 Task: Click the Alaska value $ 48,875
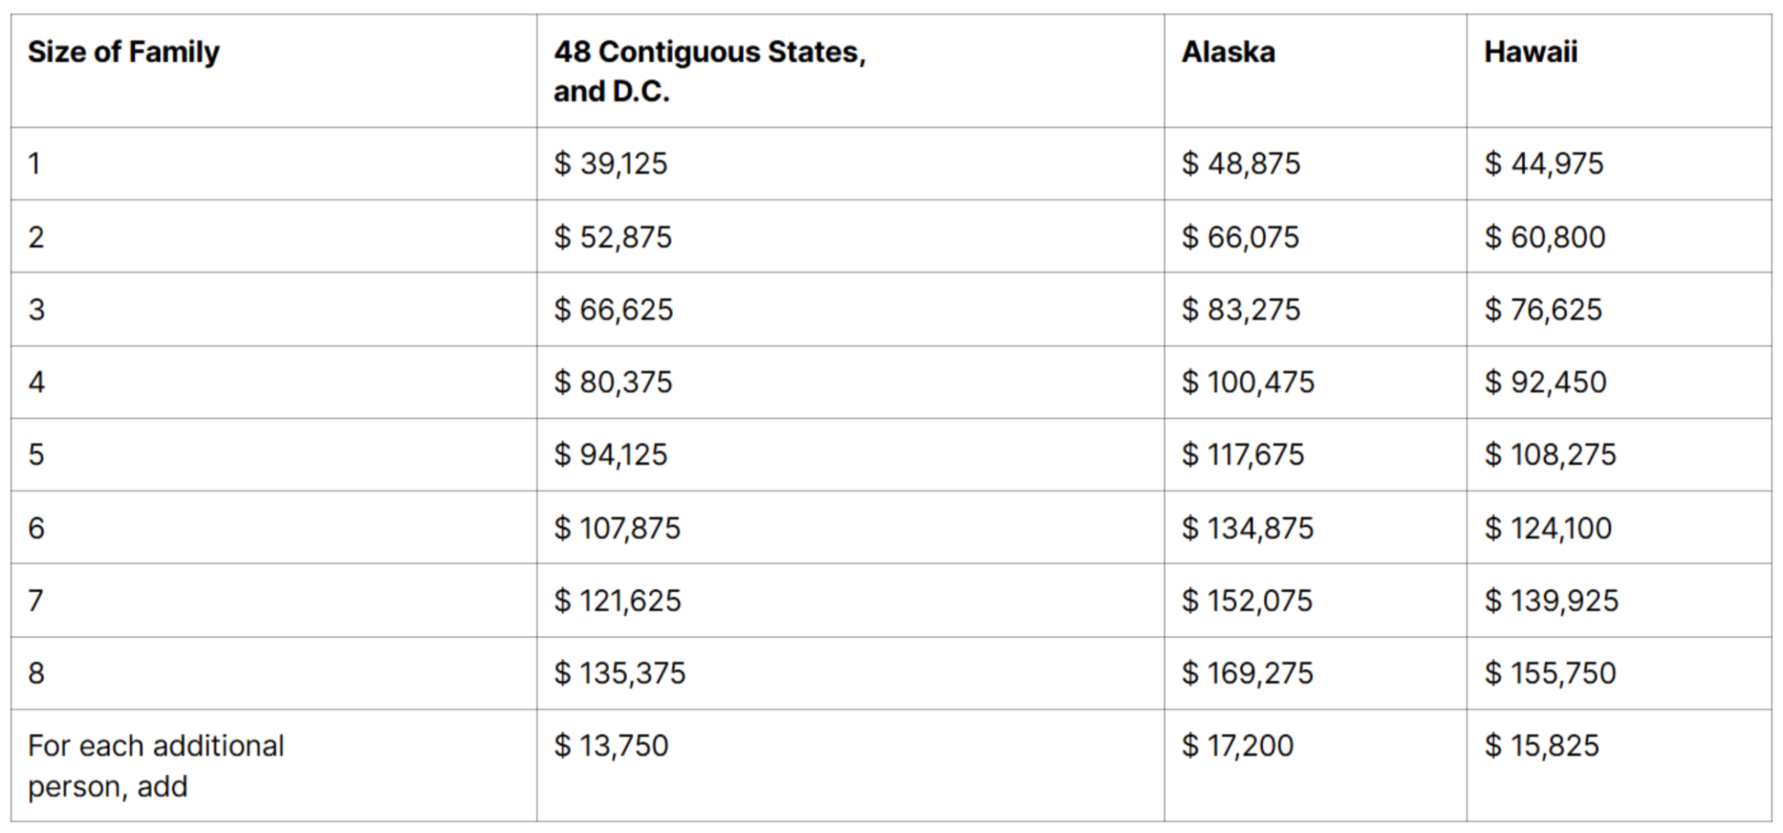1240,164
